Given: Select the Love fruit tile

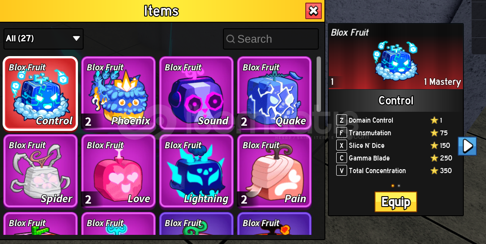Looking at the screenshot, I should (118, 171).
